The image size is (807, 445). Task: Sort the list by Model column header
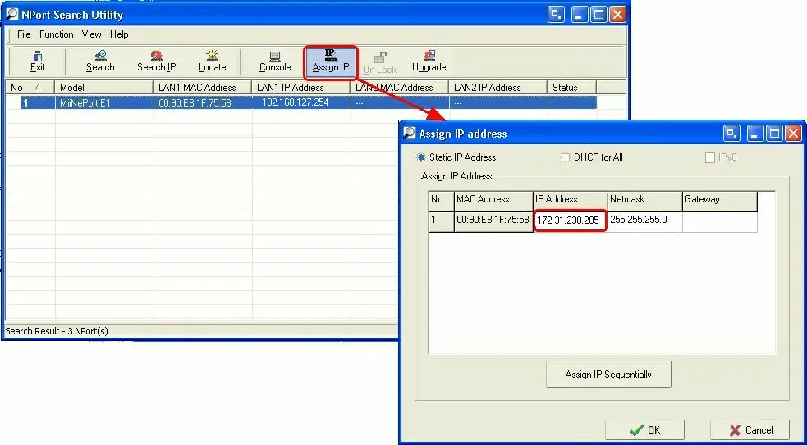(103, 88)
